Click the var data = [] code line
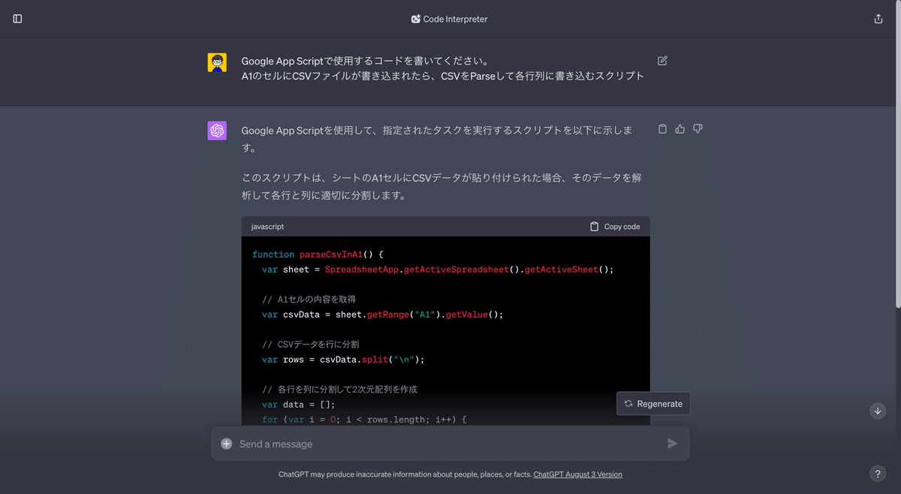This screenshot has height=494, width=901. 298,405
